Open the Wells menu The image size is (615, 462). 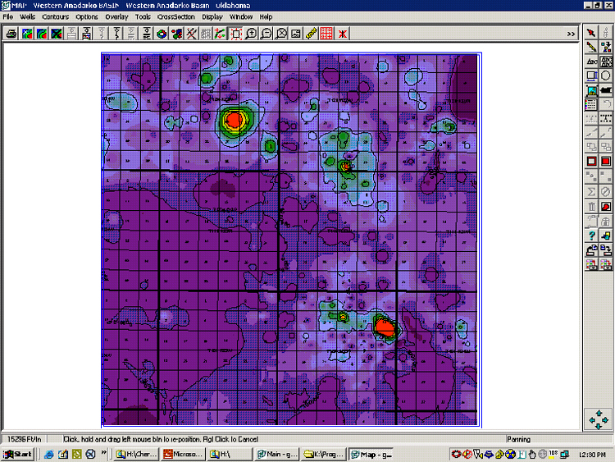coord(27,17)
